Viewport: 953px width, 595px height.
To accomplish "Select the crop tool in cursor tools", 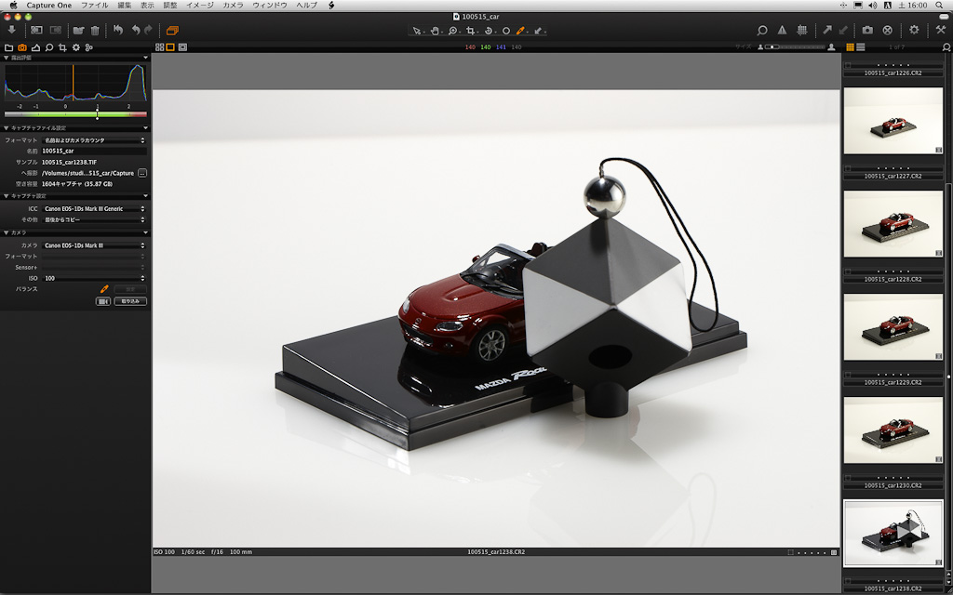I will pos(471,30).
